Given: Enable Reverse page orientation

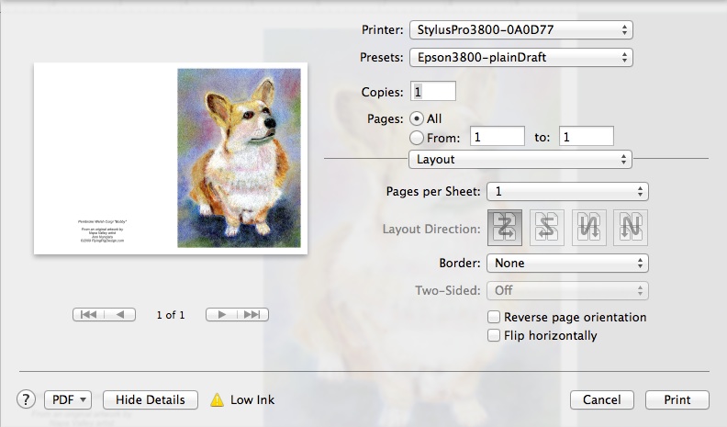Looking at the screenshot, I should (x=495, y=318).
